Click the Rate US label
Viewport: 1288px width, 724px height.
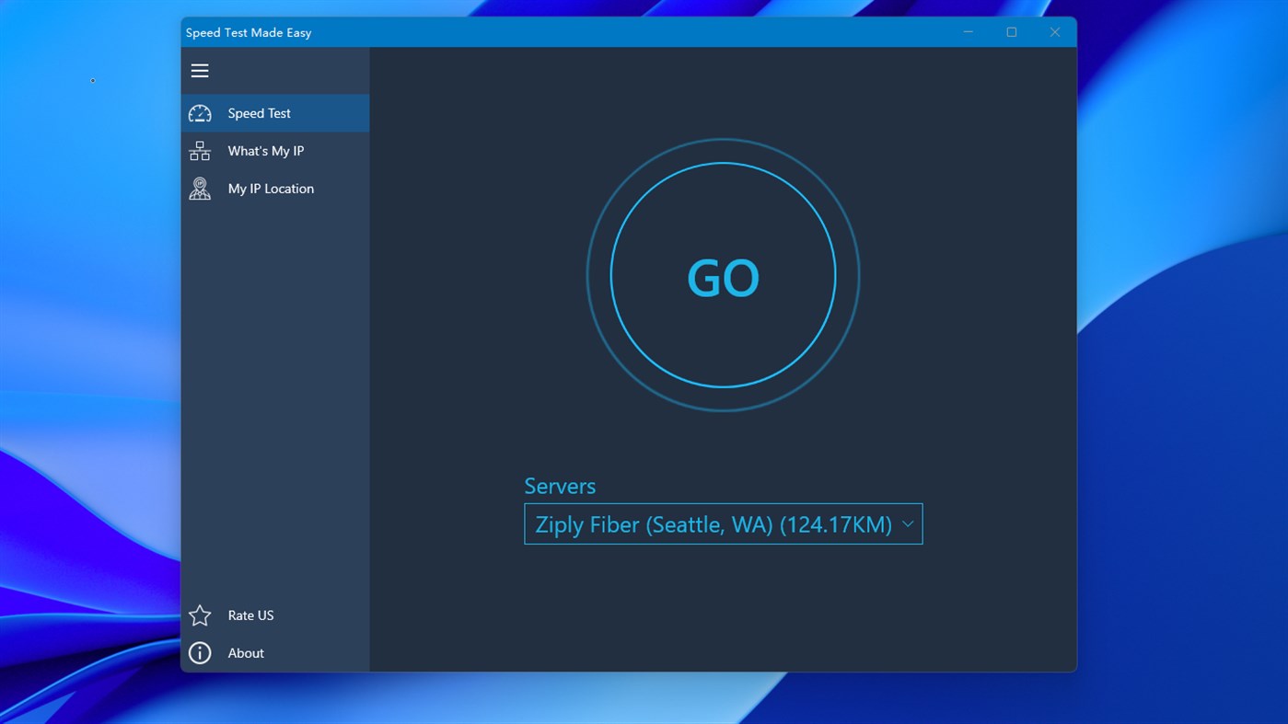[250, 615]
